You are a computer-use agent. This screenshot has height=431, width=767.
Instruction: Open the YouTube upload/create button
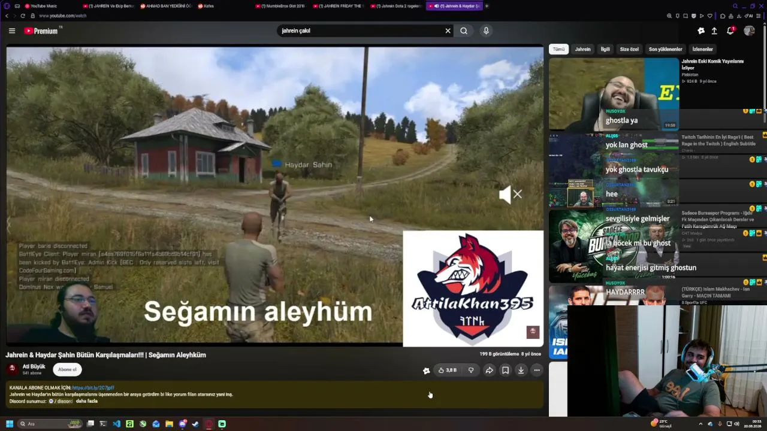click(x=714, y=31)
